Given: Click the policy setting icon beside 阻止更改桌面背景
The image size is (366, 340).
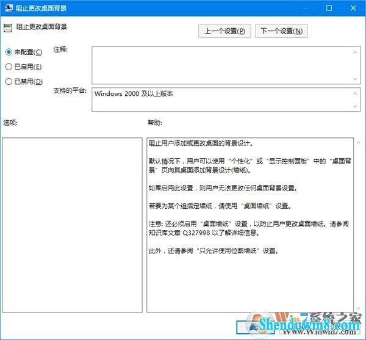Looking at the screenshot, I should click(8, 28).
